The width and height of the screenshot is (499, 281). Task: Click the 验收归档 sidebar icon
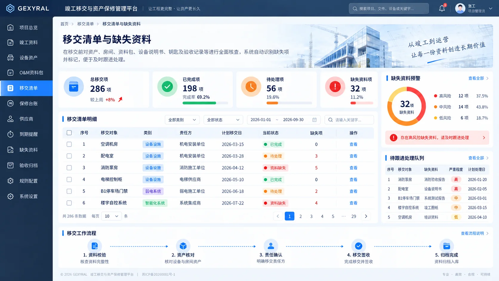click(x=10, y=165)
